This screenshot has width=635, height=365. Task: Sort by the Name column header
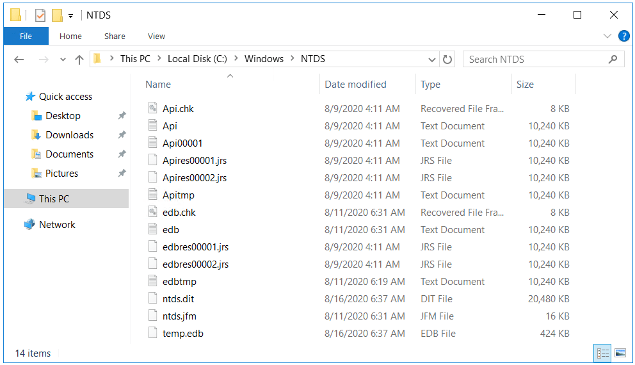[x=158, y=85]
